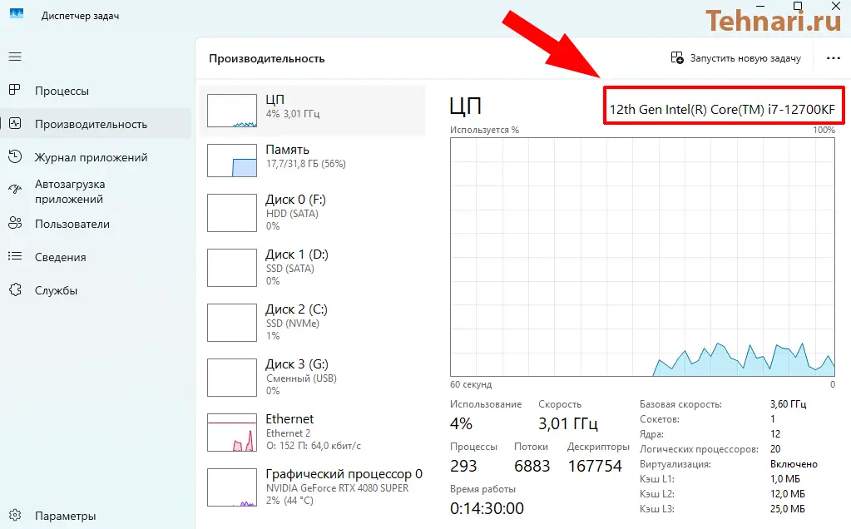The width and height of the screenshot is (851, 529).
Task: Click the Производительность page heading
Action: [266, 58]
